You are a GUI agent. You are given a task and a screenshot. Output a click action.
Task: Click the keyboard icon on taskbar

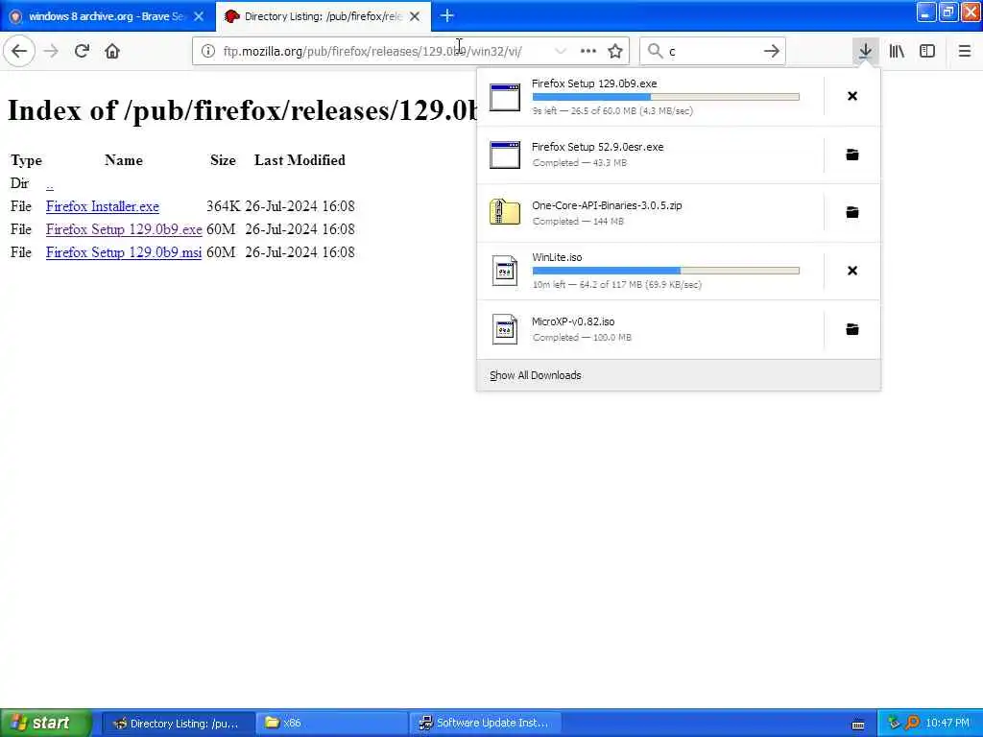(x=858, y=725)
